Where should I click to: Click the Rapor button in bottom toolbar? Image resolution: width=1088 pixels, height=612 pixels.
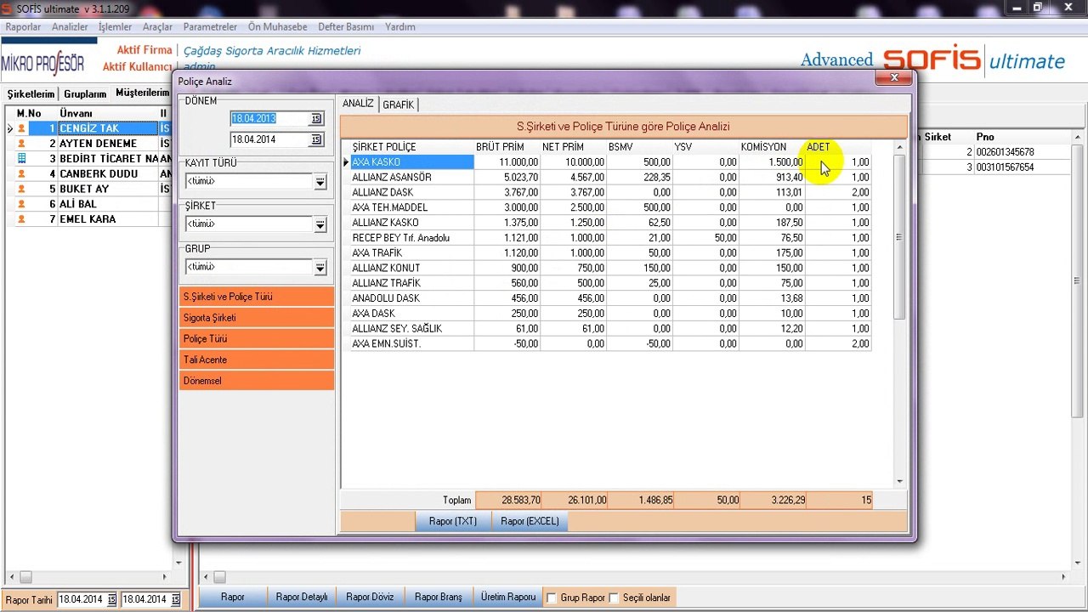tap(233, 598)
